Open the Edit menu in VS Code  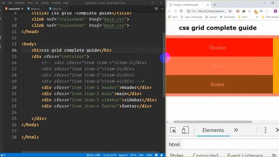[x=10, y=3]
